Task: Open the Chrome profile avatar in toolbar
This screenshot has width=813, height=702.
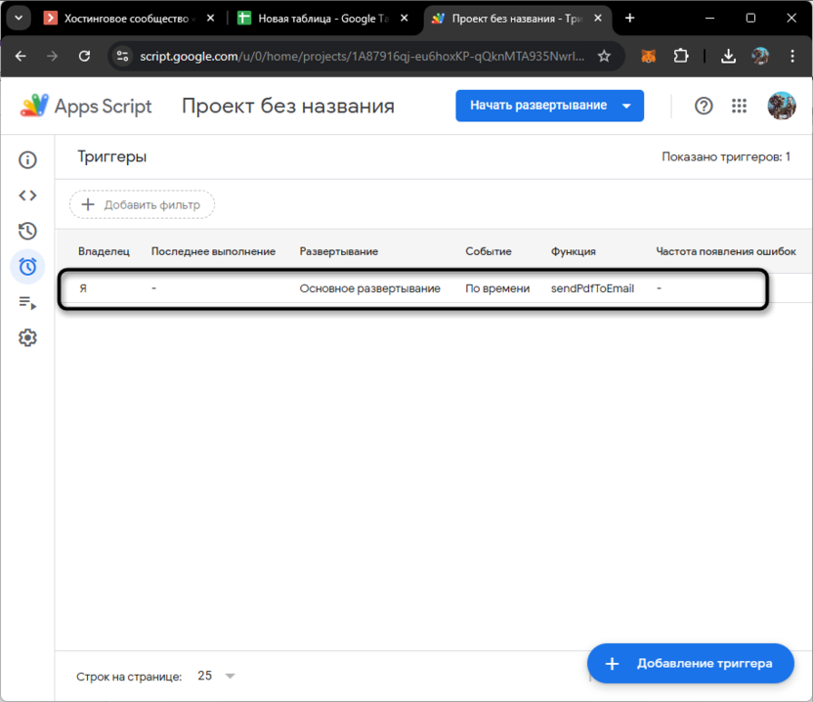Action: [x=760, y=56]
